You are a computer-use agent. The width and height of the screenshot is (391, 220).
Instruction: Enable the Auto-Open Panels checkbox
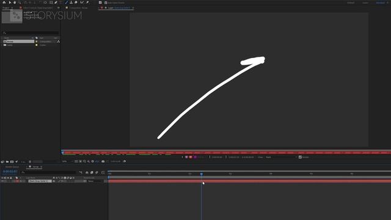[x=106, y=2]
